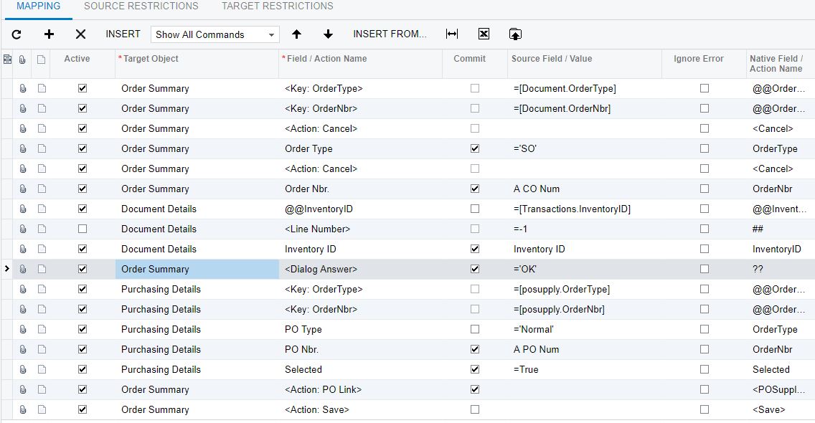
Task: Toggle Commit checkbox for PO Type row
Action: click(x=474, y=330)
